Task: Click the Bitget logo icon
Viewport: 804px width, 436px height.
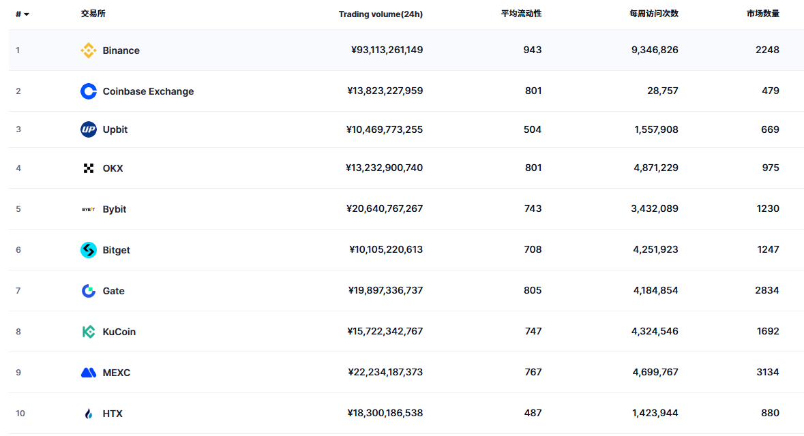Action: [89, 250]
